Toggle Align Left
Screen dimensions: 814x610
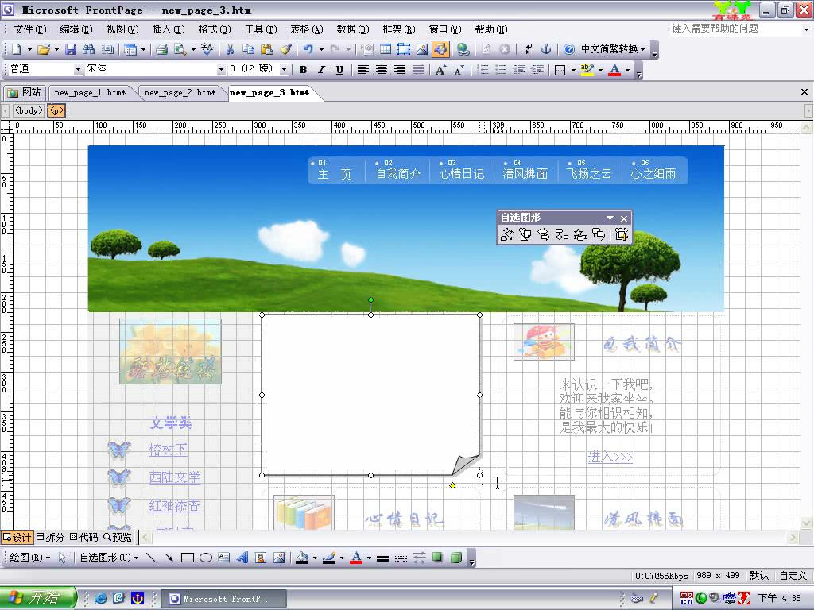tap(362, 70)
